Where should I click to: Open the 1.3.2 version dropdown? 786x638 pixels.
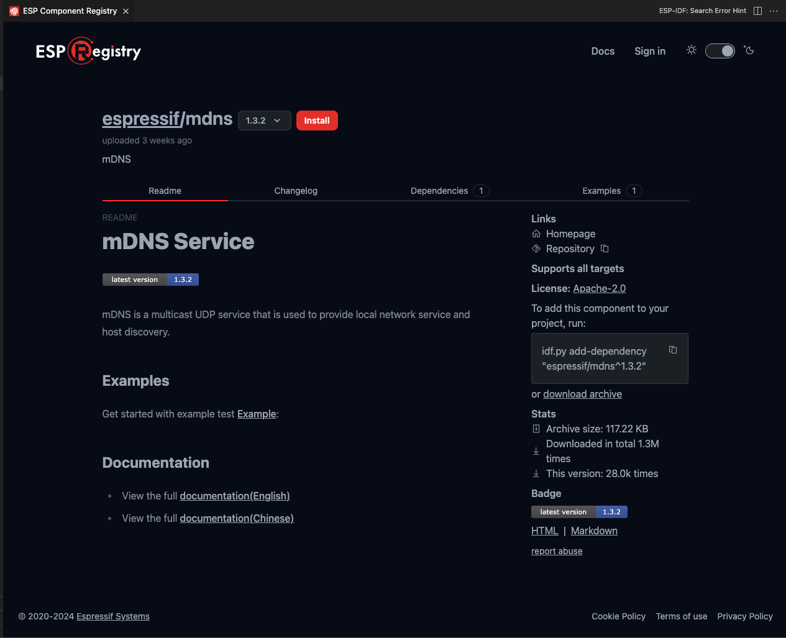[264, 121]
